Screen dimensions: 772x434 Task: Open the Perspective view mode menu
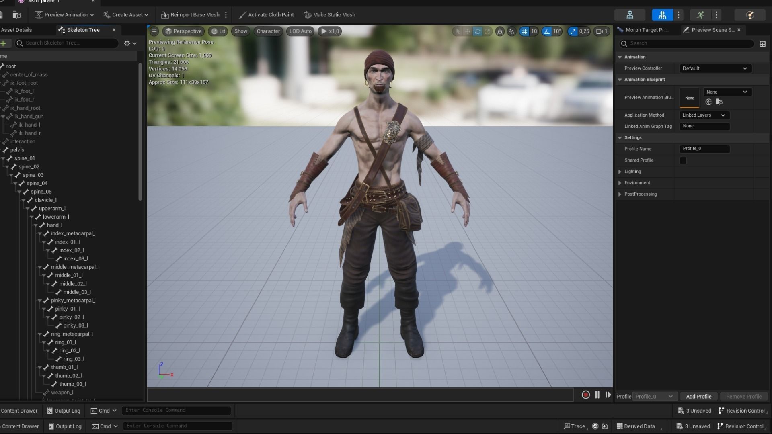pos(183,31)
